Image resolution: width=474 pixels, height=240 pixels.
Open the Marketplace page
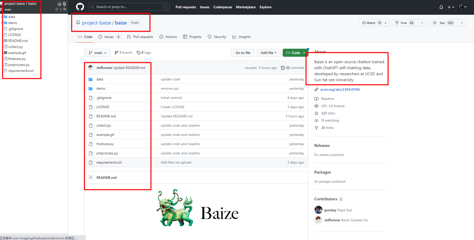pyautogui.click(x=246, y=7)
